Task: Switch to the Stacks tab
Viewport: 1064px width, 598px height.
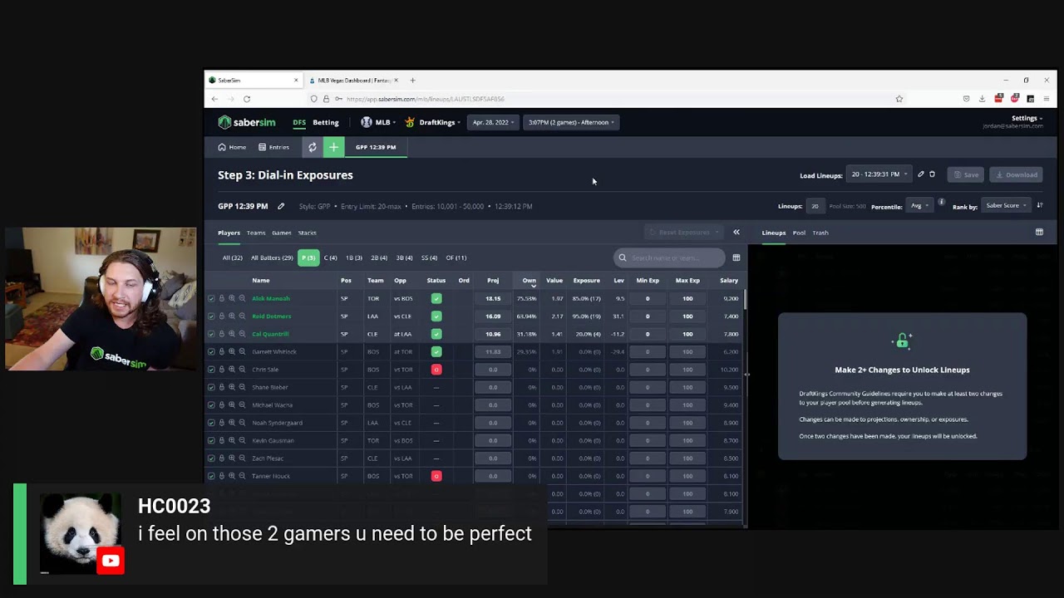Action: [307, 233]
